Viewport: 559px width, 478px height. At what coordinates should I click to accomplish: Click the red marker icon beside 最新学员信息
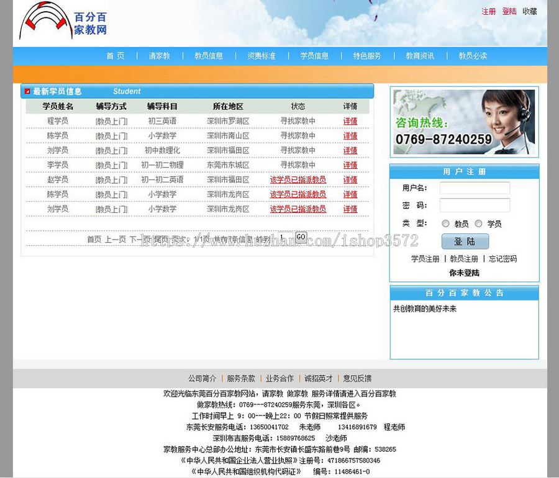click(x=26, y=91)
